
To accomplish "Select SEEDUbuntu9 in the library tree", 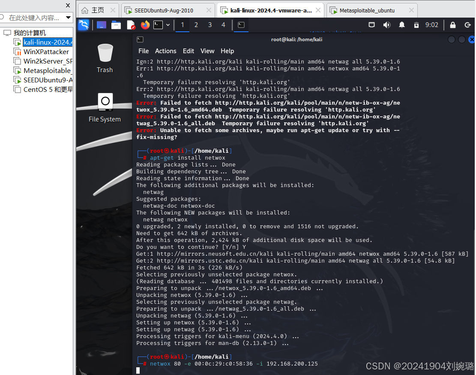I will pyautogui.click(x=48, y=80).
